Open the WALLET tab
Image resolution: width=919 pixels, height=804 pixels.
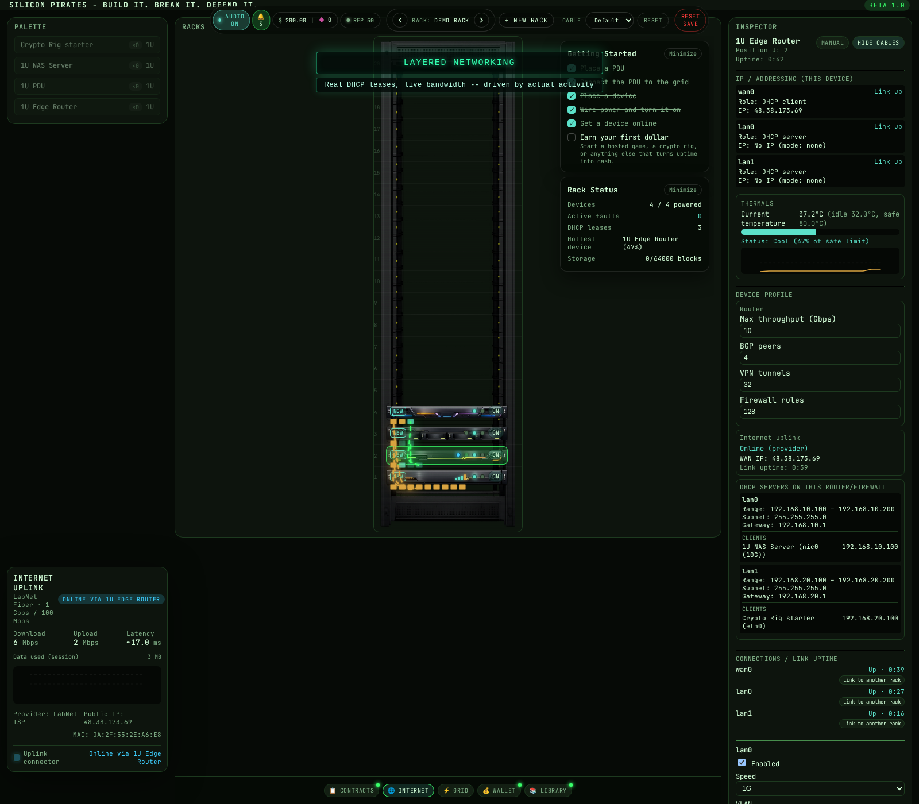click(x=499, y=791)
